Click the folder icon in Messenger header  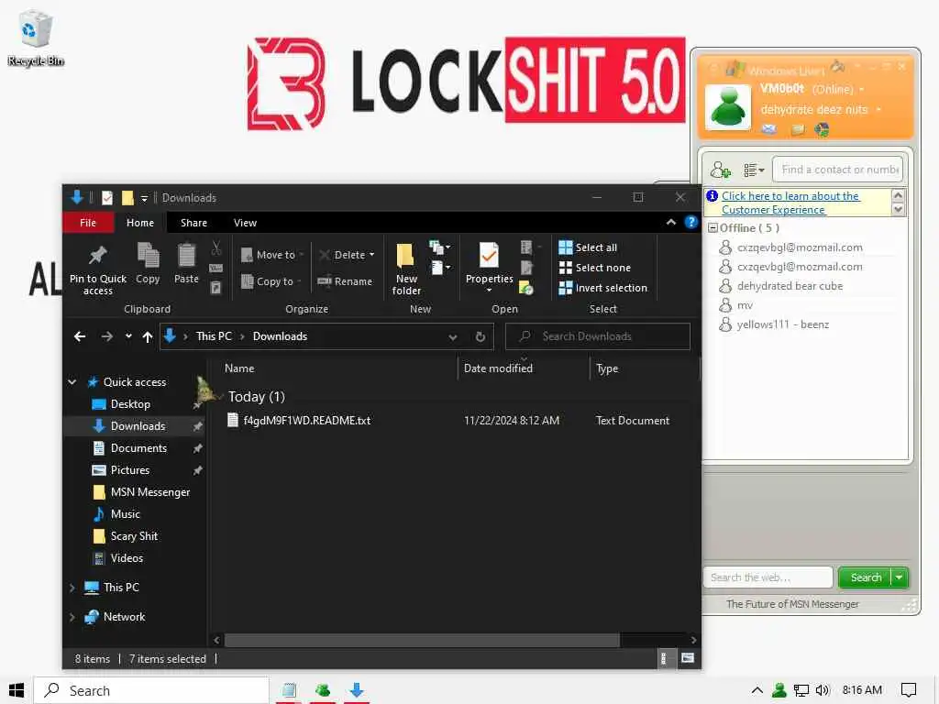[x=797, y=129]
